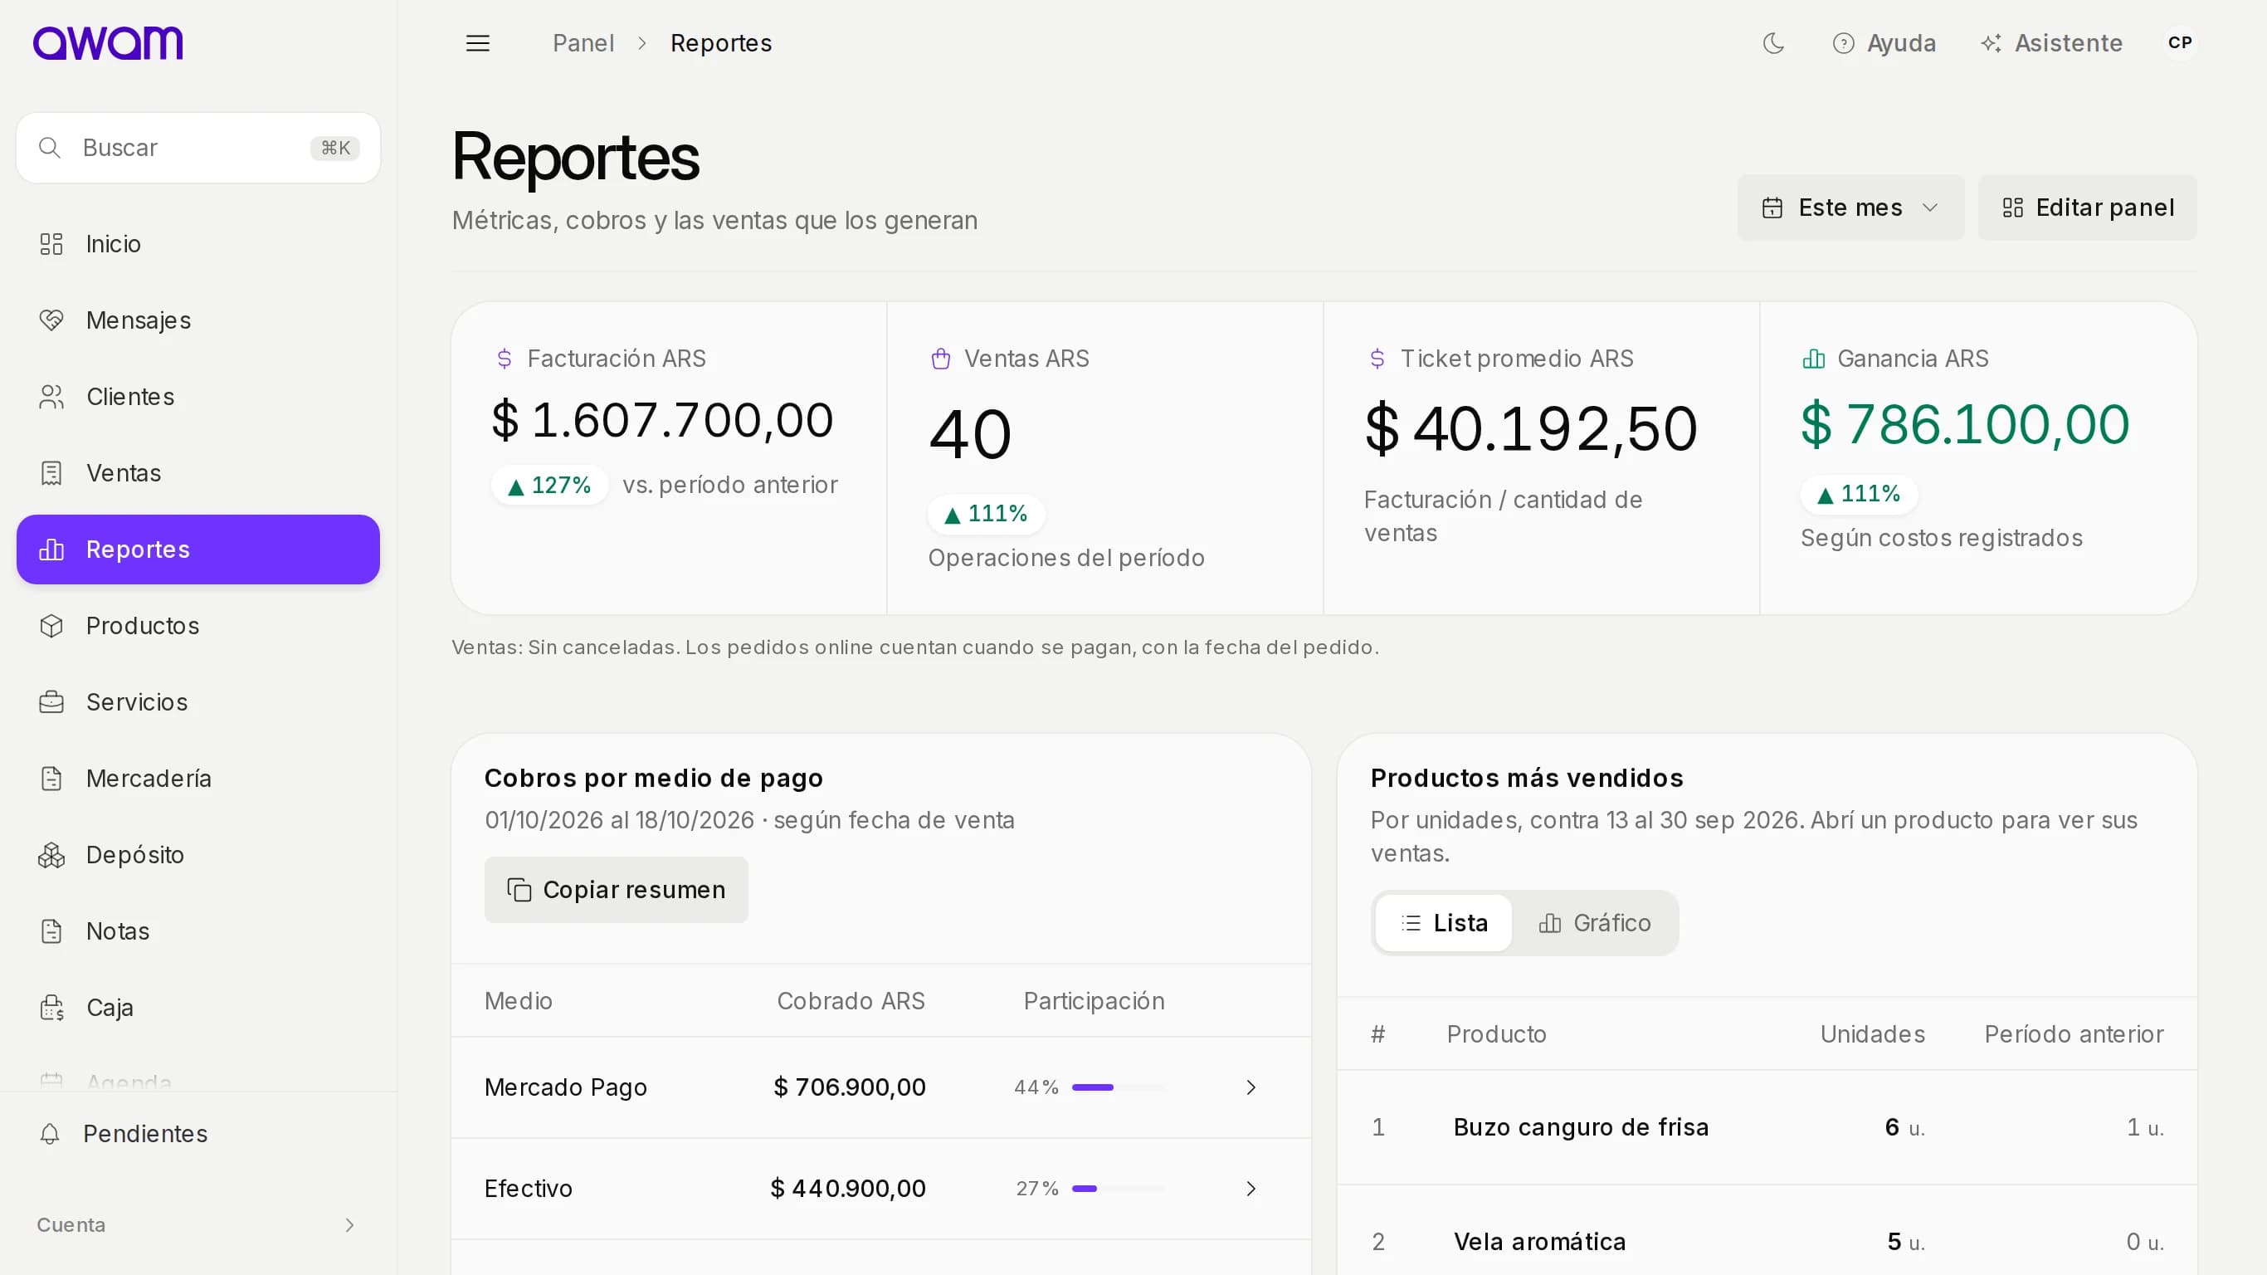Click the Caja register icon
The width and height of the screenshot is (2267, 1275).
52,1008
